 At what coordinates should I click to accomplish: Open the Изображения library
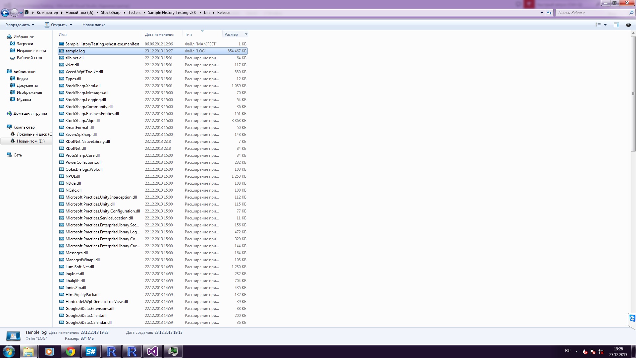[29, 92]
